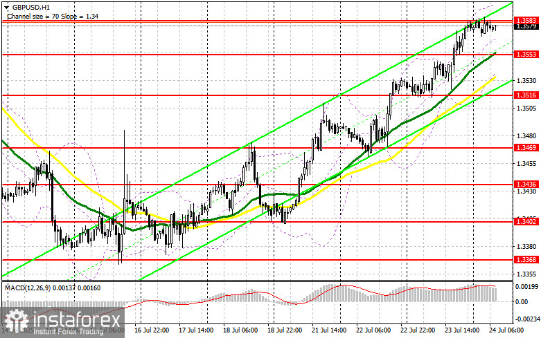Click the 22 Jul 06:00 time label
The height and width of the screenshot is (338, 541).
click(373, 330)
